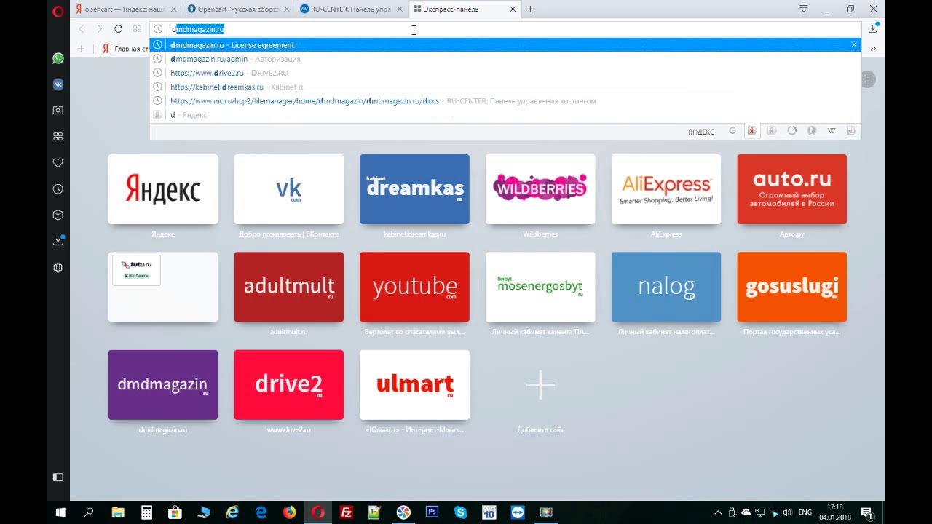
Task: Open Firefox from the taskbar
Action: (290, 512)
